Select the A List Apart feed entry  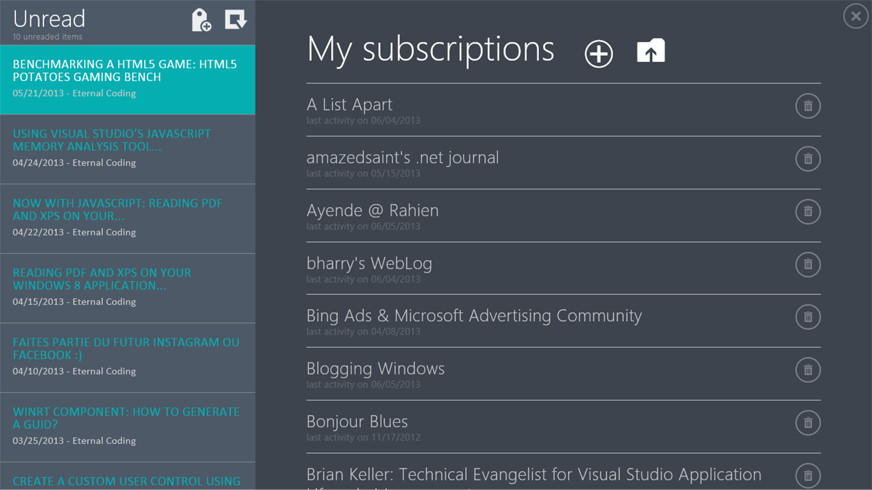[x=349, y=105]
